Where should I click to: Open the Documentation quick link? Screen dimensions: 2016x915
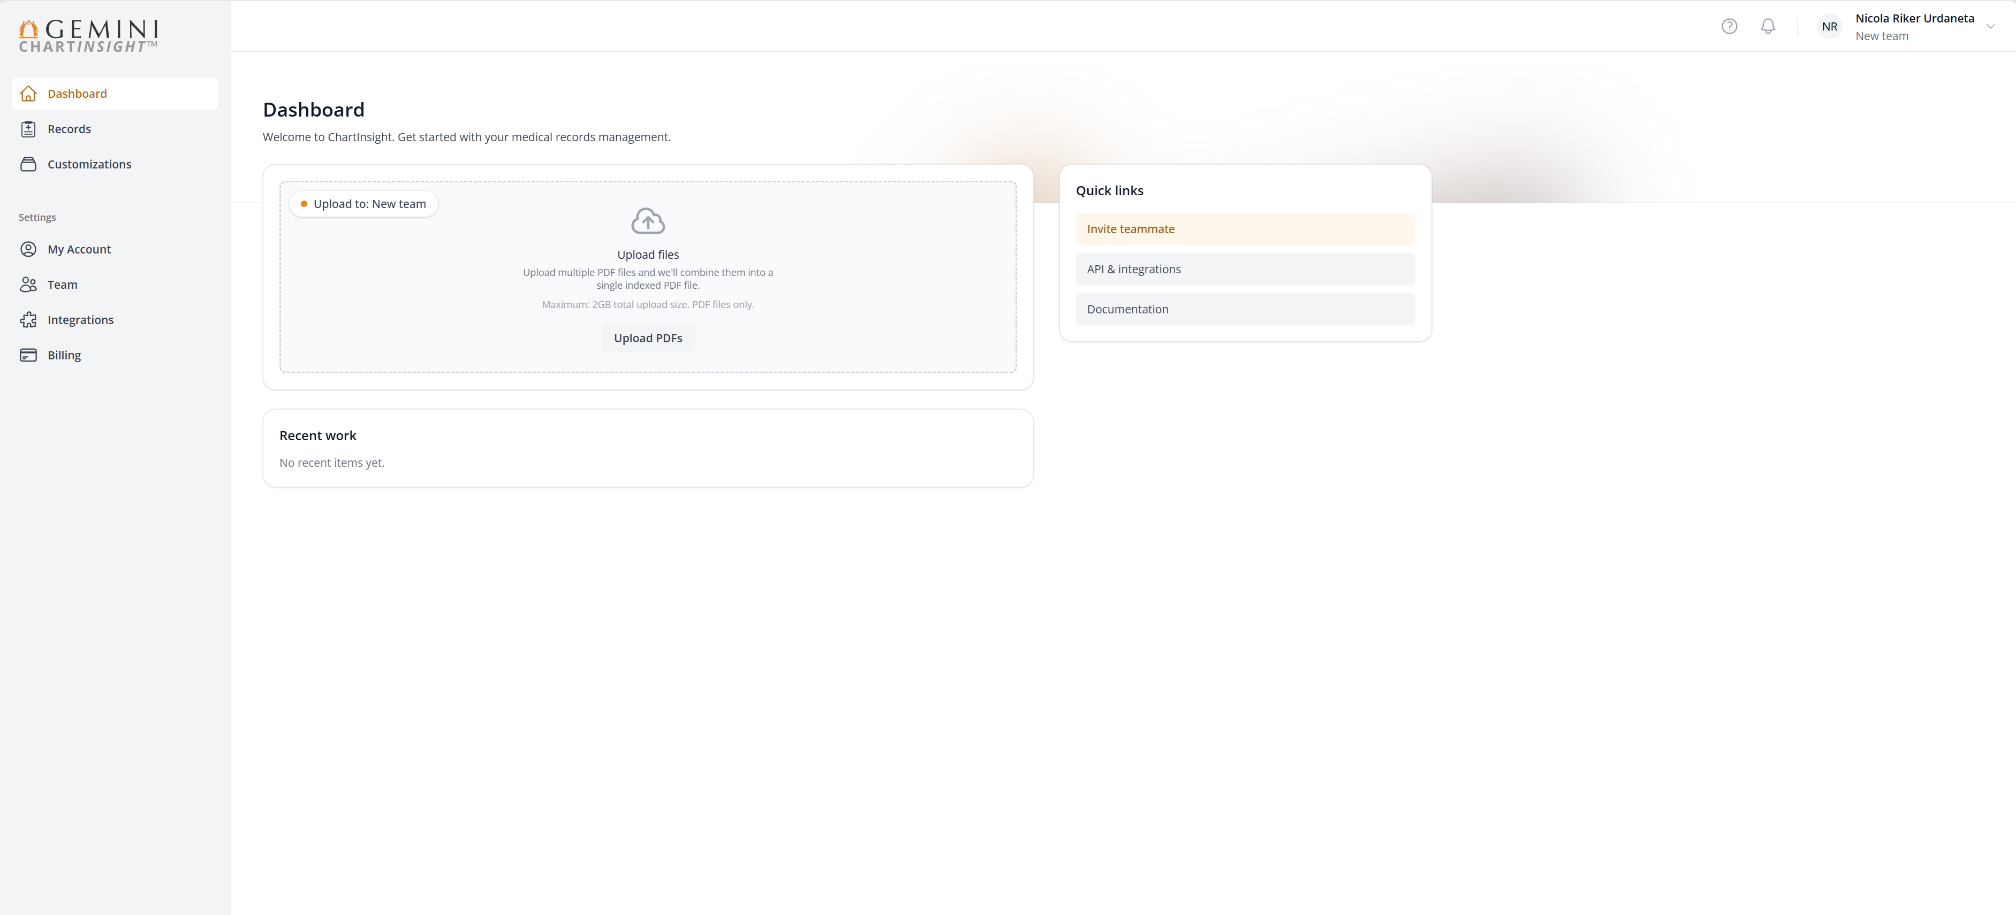click(x=1245, y=309)
